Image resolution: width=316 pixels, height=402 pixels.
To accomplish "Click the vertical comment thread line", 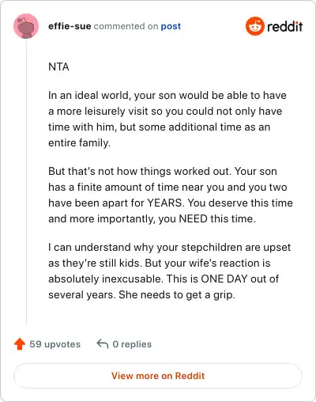I will (x=26, y=182).
